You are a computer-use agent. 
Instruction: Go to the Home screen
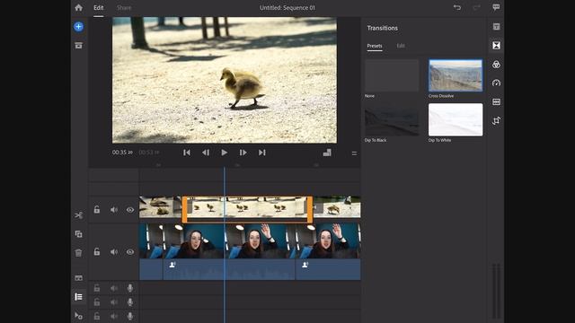[78, 8]
